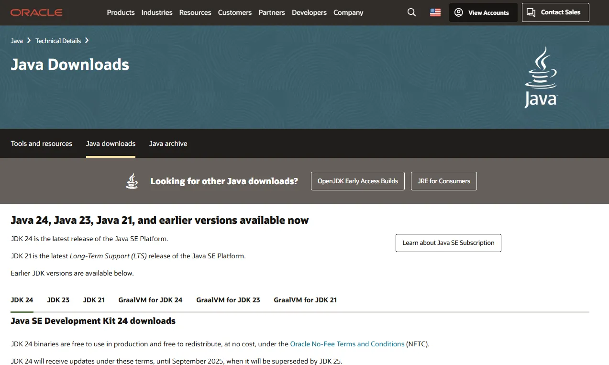609x365 pixels.
Task: Go to the Java breadcrumb link
Action: [x=17, y=41]
